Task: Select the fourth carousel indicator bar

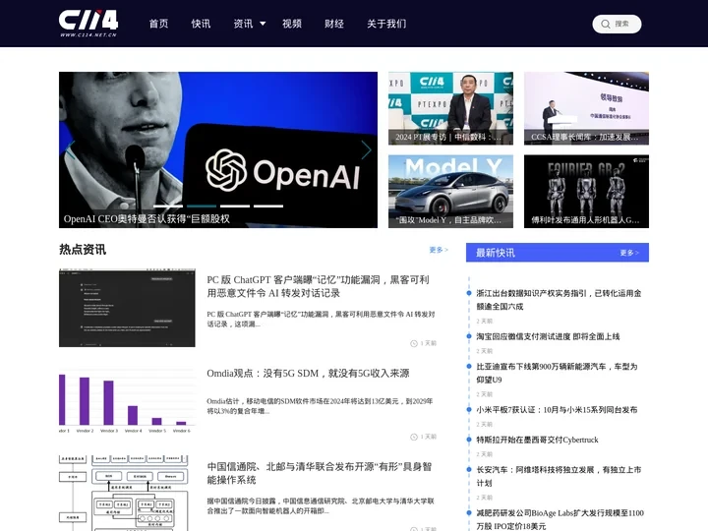Action: point(268,206)
